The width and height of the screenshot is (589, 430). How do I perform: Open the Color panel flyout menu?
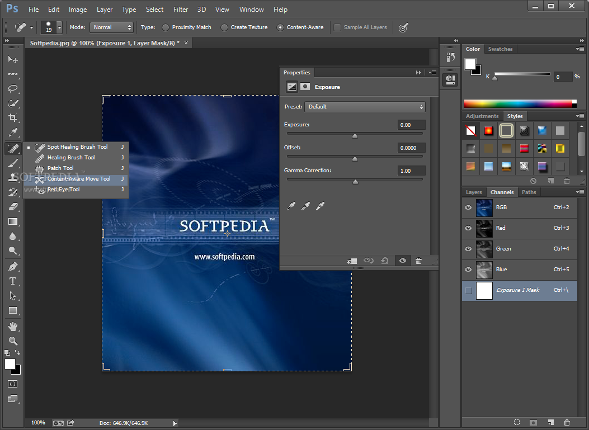(581, 49)
